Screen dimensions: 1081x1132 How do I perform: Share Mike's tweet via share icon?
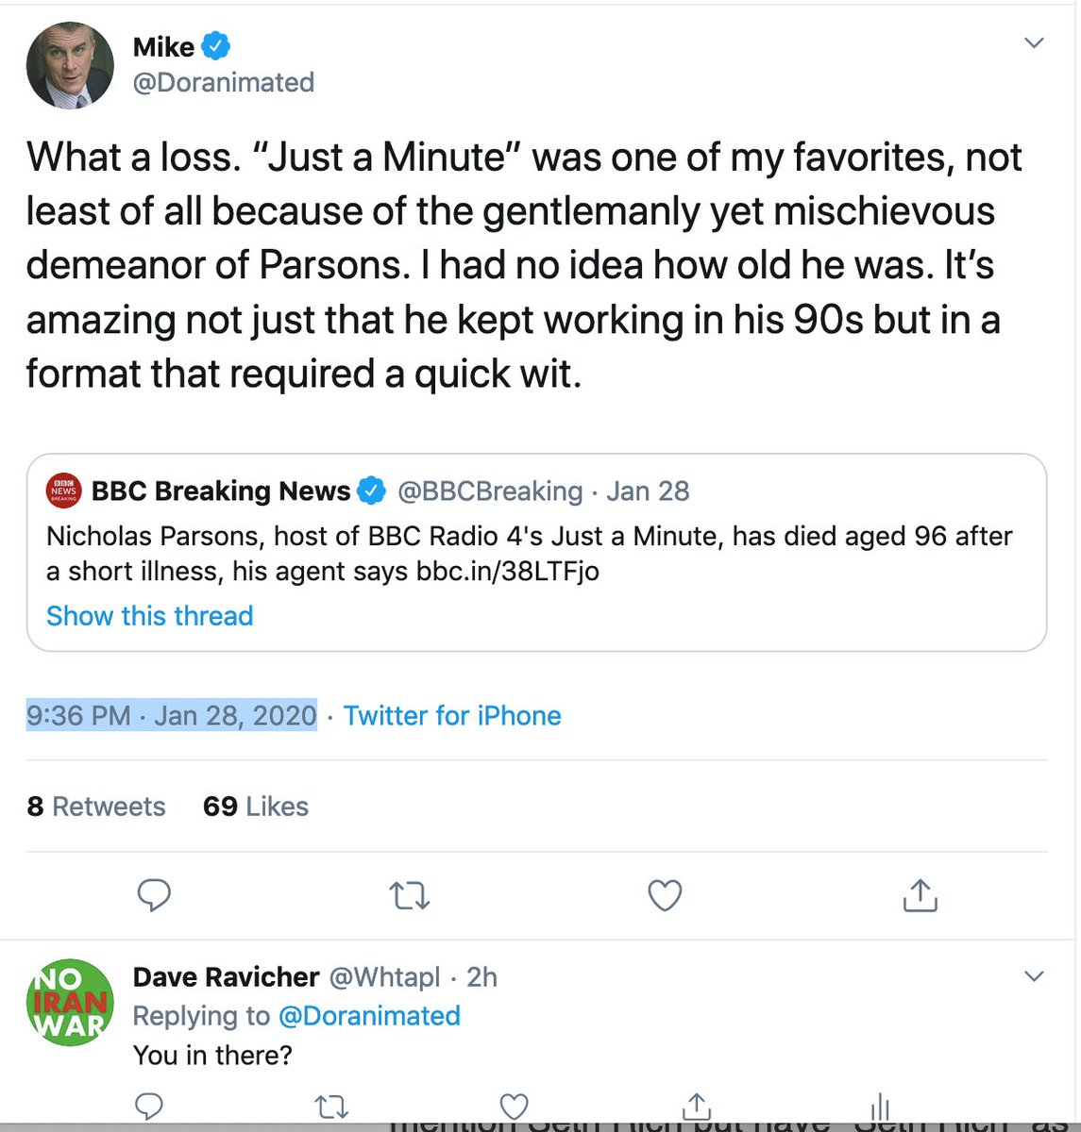920,894
